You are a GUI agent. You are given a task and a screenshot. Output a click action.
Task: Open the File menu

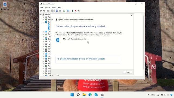[42, 7]
